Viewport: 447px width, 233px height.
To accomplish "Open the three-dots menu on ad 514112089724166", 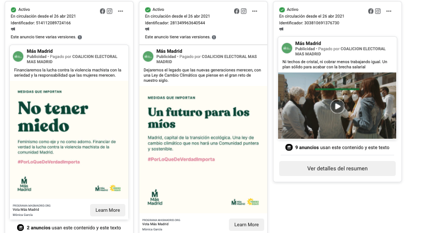I will point(120,11).
